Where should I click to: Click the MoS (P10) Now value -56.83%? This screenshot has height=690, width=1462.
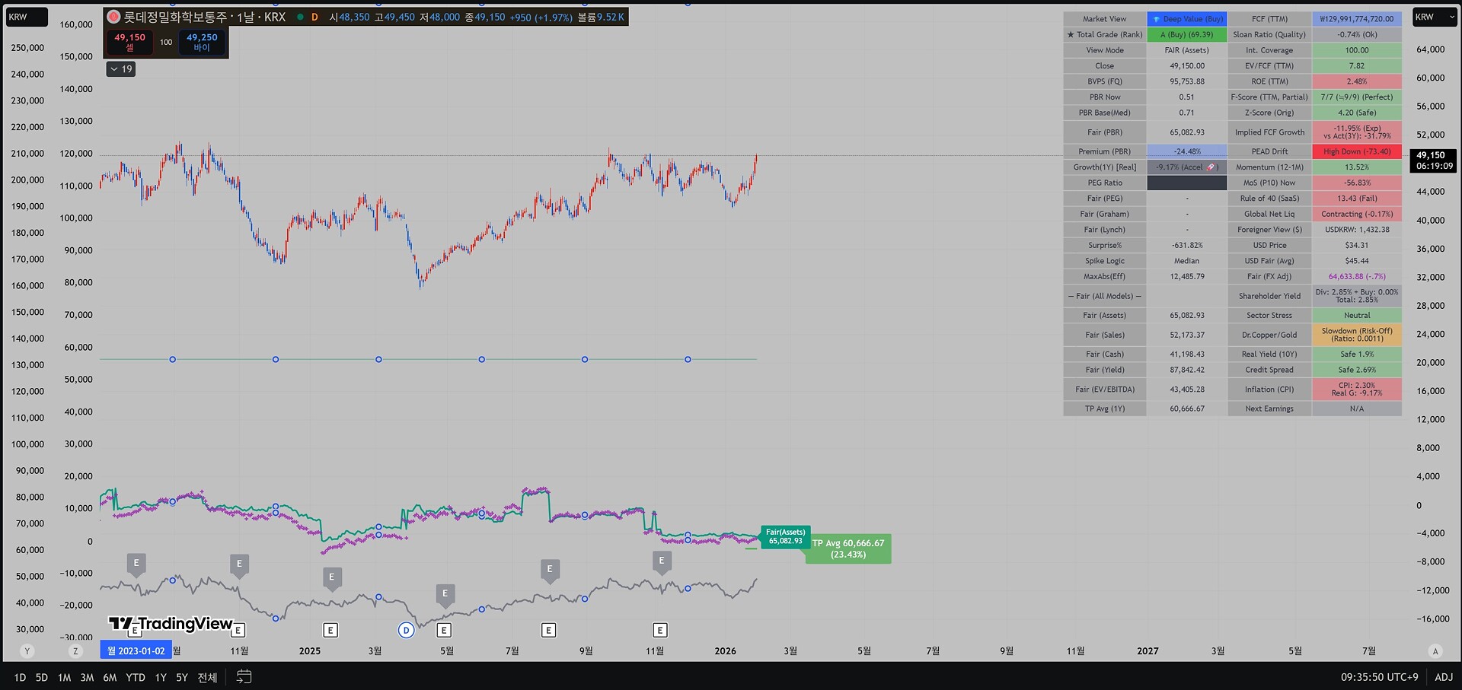1357,183
